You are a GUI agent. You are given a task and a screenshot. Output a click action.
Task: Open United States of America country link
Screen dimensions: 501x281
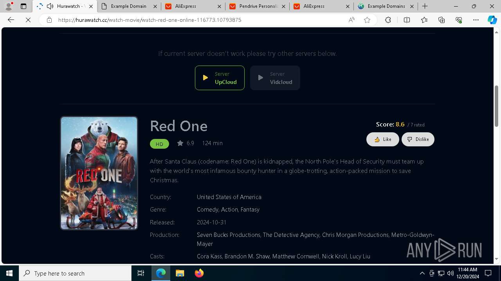(229, 197)
